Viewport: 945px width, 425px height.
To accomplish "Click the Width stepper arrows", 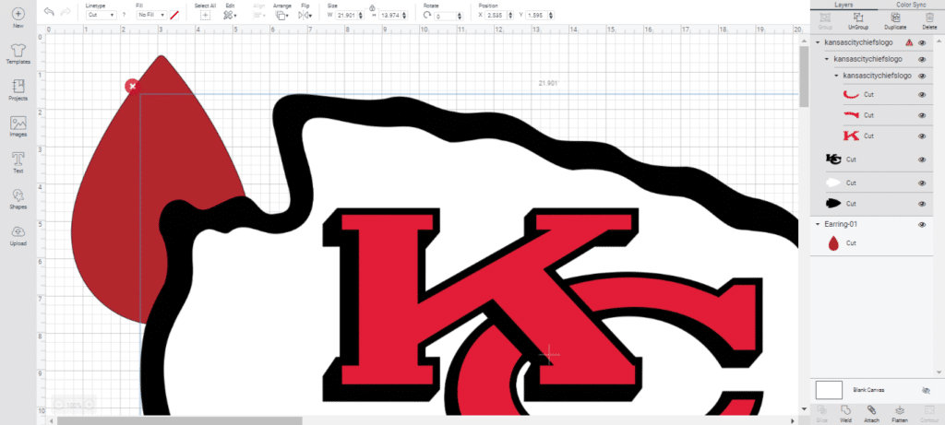I will [x=361, y=15].
